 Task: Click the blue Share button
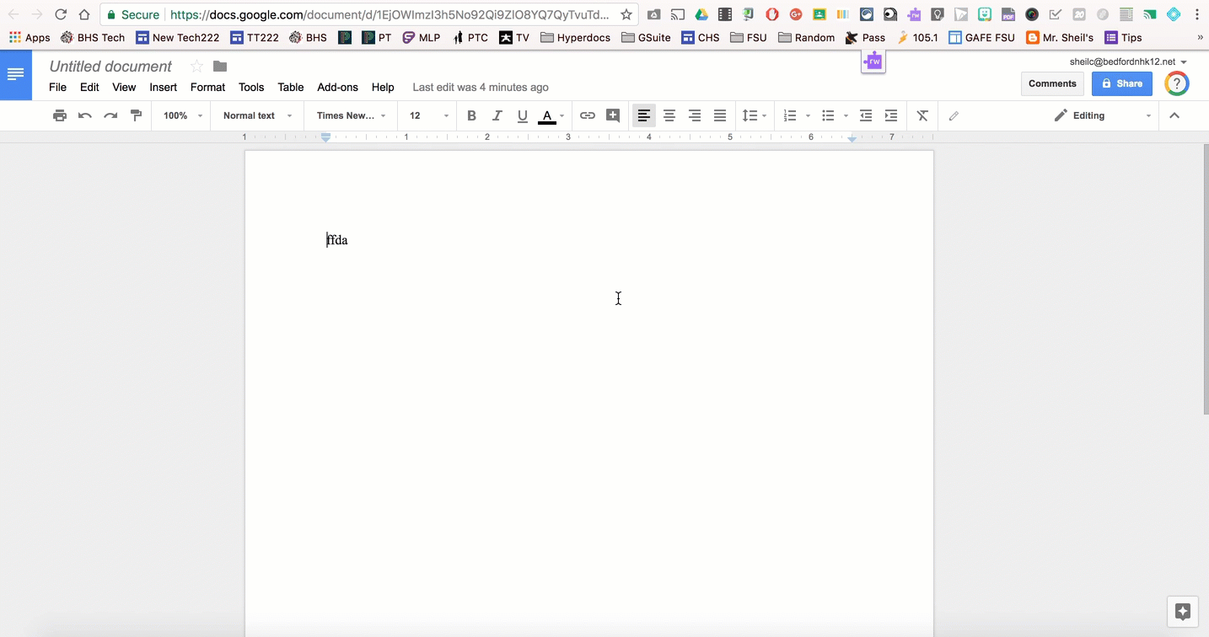[1121, 83]
